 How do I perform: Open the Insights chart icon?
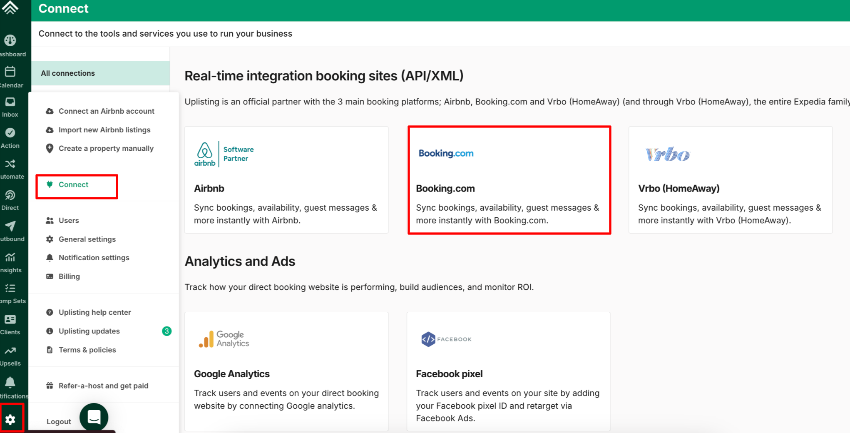tap(10, 257)
